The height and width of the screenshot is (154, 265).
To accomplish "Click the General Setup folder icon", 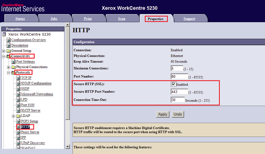I will pos(8,51).
